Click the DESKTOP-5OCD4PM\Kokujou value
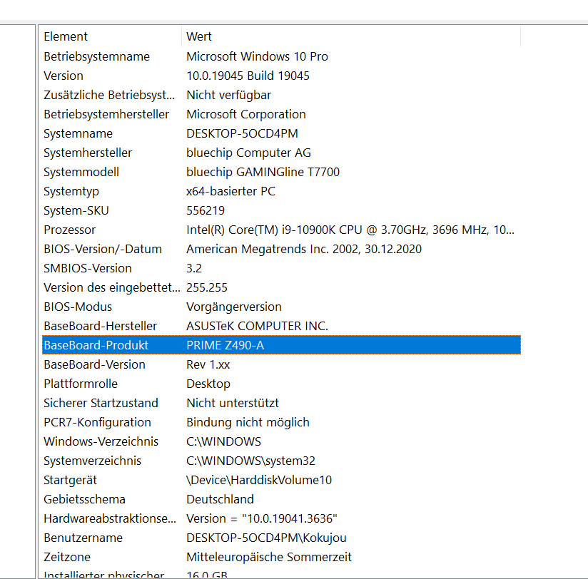Viewport: 588px width, 579px height. pos(266,538)
